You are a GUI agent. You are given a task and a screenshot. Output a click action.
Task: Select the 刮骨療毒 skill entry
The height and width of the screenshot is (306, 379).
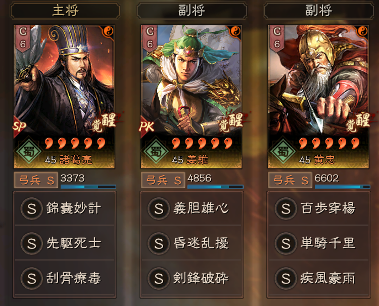(65, 278)
